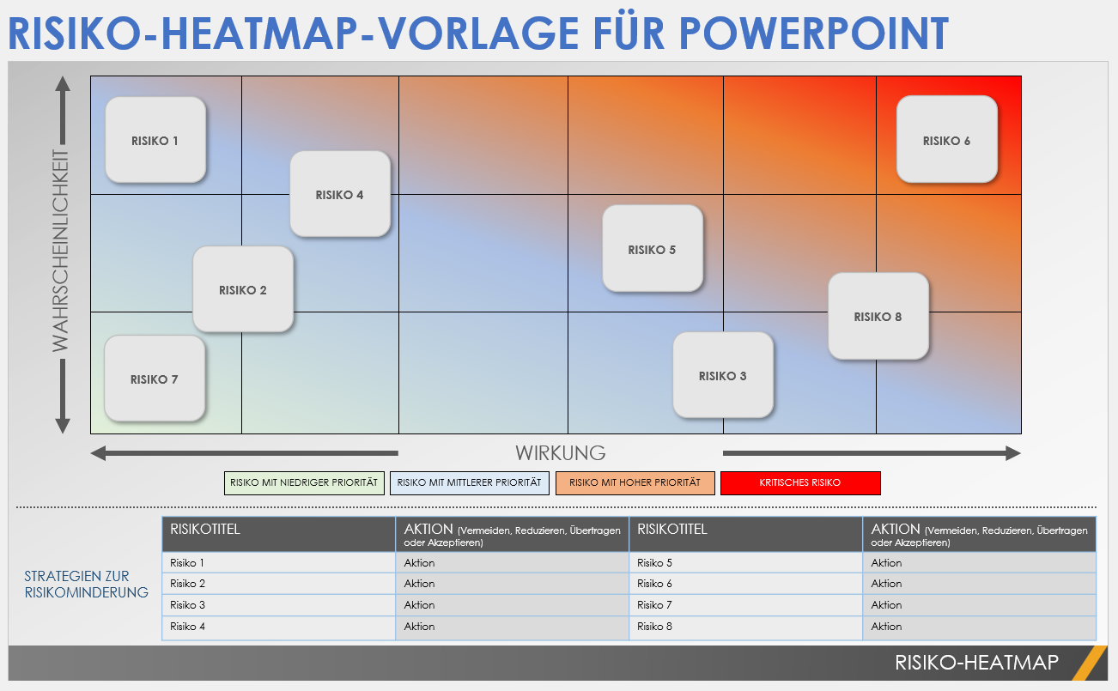Click the second RISIKOTITEL column header
The width and height of the screenshot is (1118, 691).
[745, 534]
